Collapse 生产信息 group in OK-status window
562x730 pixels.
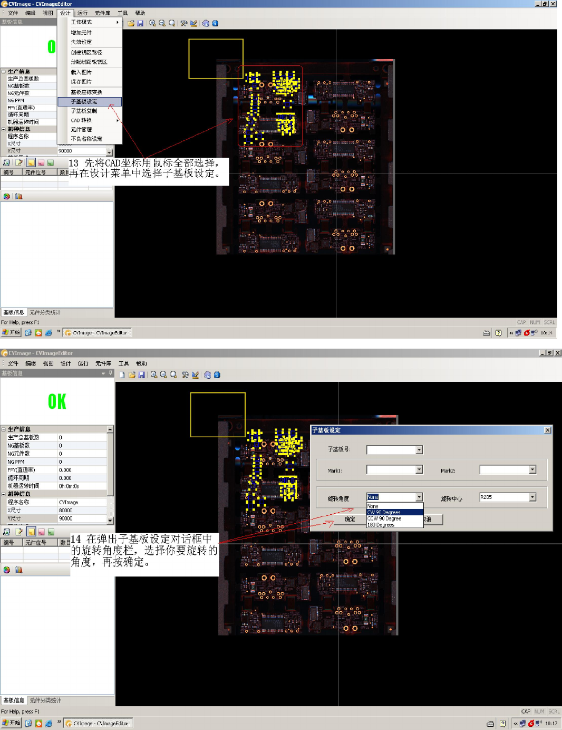point(4,429)
